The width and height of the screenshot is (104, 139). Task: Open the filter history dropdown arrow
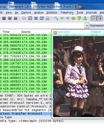[87, 25]
